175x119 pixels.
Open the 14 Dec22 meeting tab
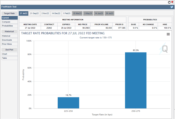56,13
